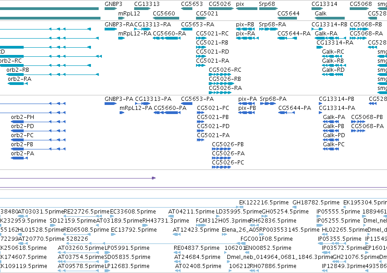Image resolution: width=387 pixels, height=273 pixels.
Task: Open the CG13313-RA transcript label
Action: tap(152, 25)
